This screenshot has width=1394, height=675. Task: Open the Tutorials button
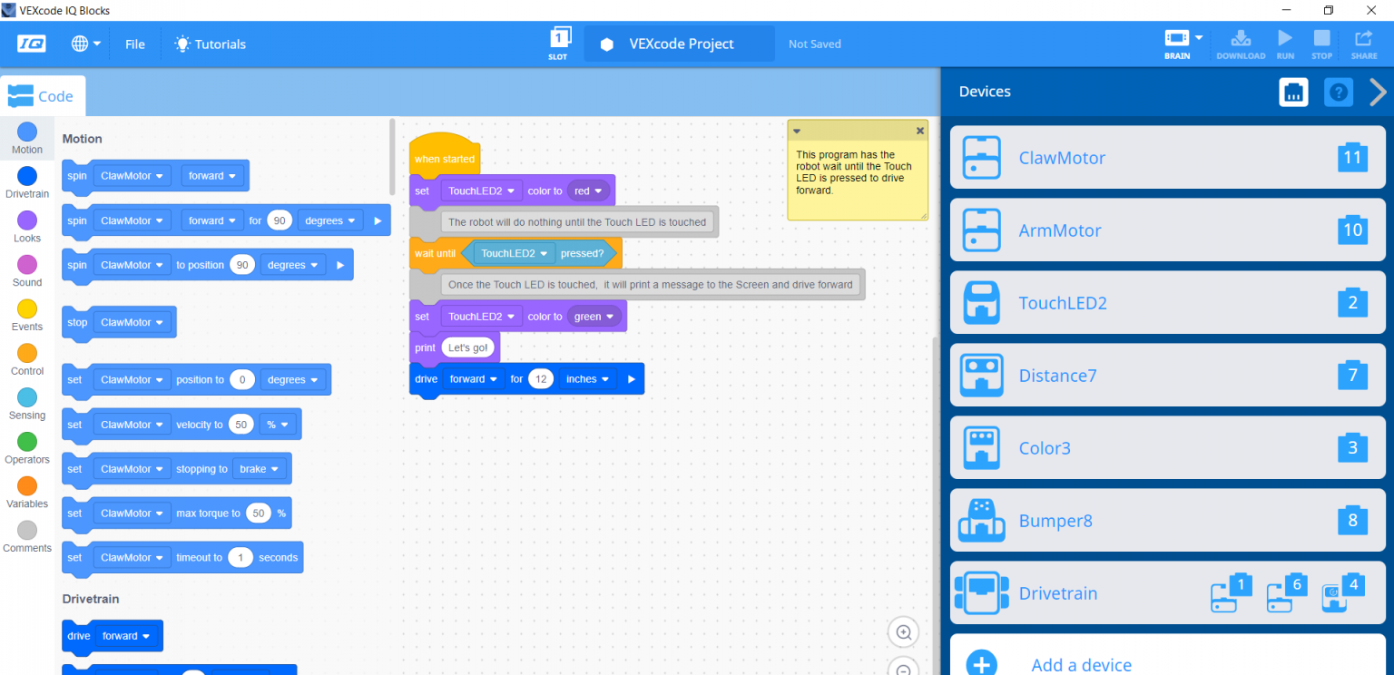[x=210, y=44]
